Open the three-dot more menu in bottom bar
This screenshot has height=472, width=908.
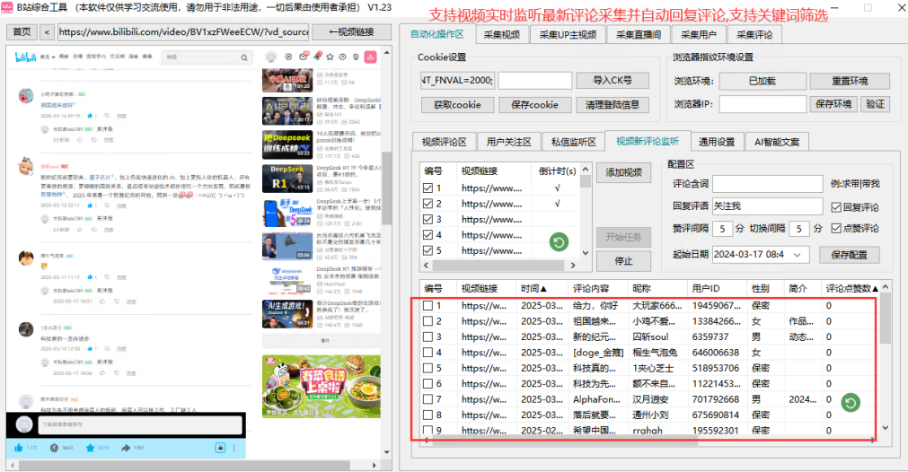click(234, 448)
